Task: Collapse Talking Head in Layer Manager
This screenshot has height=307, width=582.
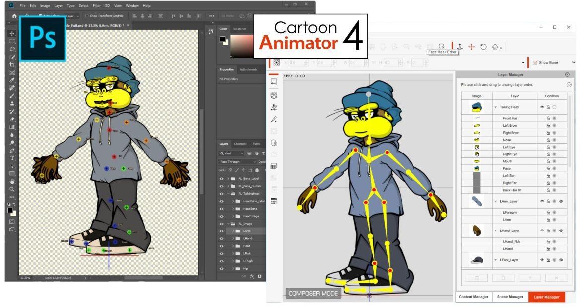Action: click(x=495, y=107)
